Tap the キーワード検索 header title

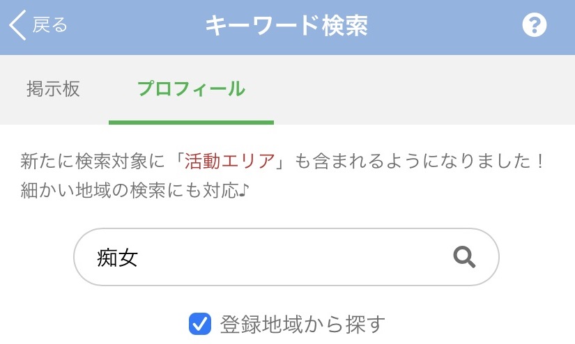click(286, 26)
